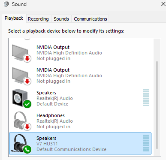This screenshot has height=160, width=166.
Task: Click the V7 HU311 volume level meter
Action: pos(146,143)
